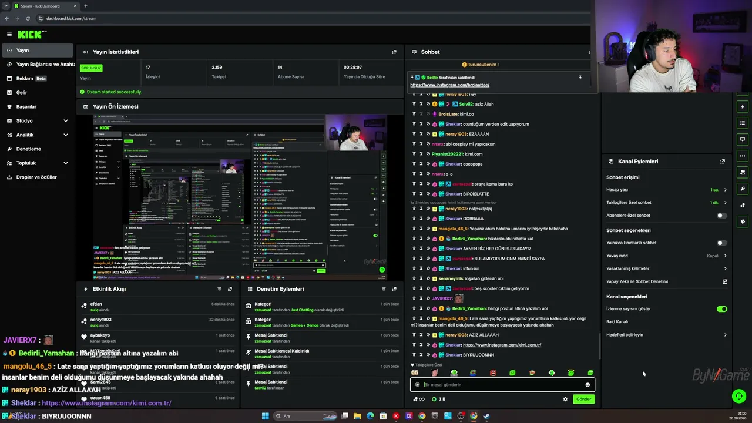Filter the Etkinlik Akışı feed
Image resolution: width=752 pixels, height=423 pixels.
(x=220, y=289)
